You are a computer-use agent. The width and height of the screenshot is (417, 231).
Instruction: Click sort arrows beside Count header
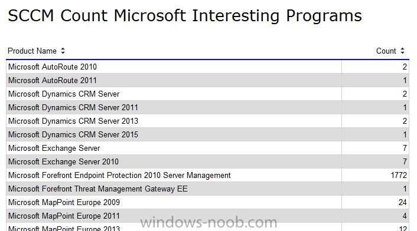(402, 51)
